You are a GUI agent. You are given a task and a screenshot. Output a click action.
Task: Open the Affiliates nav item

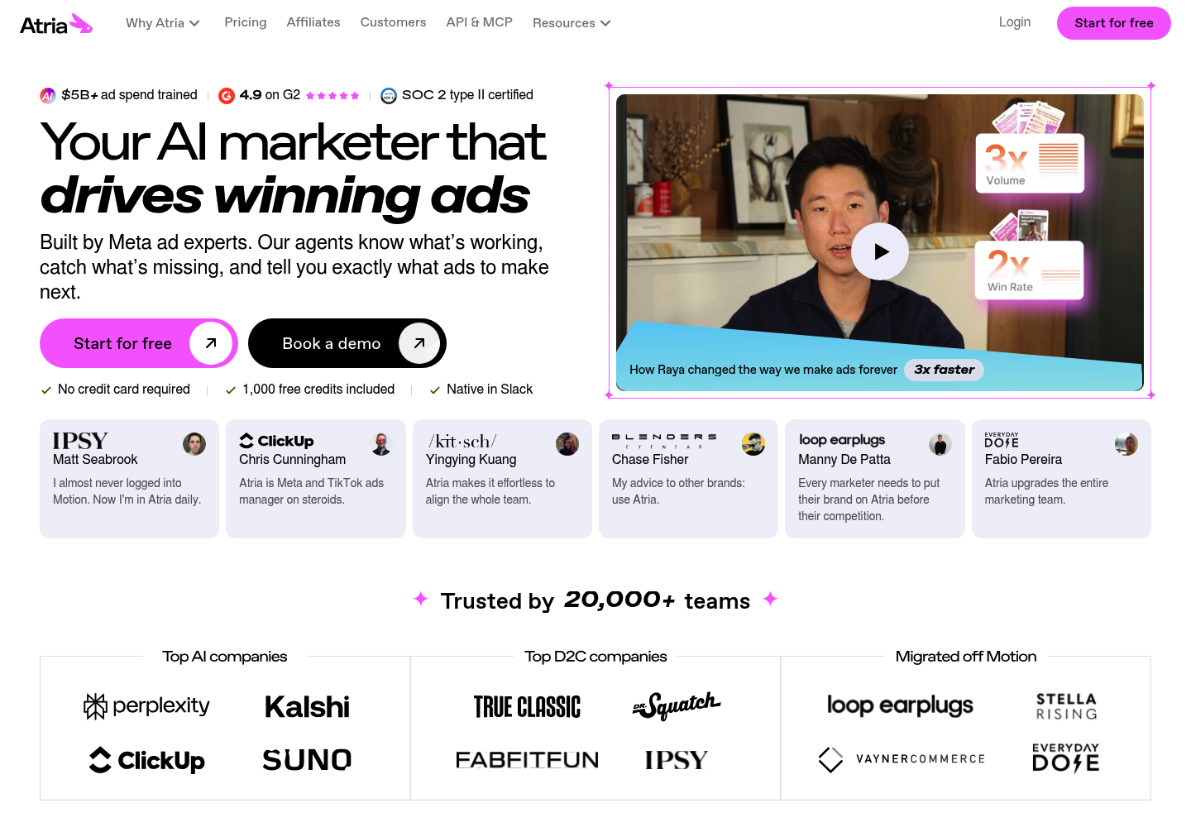[313, 22]
